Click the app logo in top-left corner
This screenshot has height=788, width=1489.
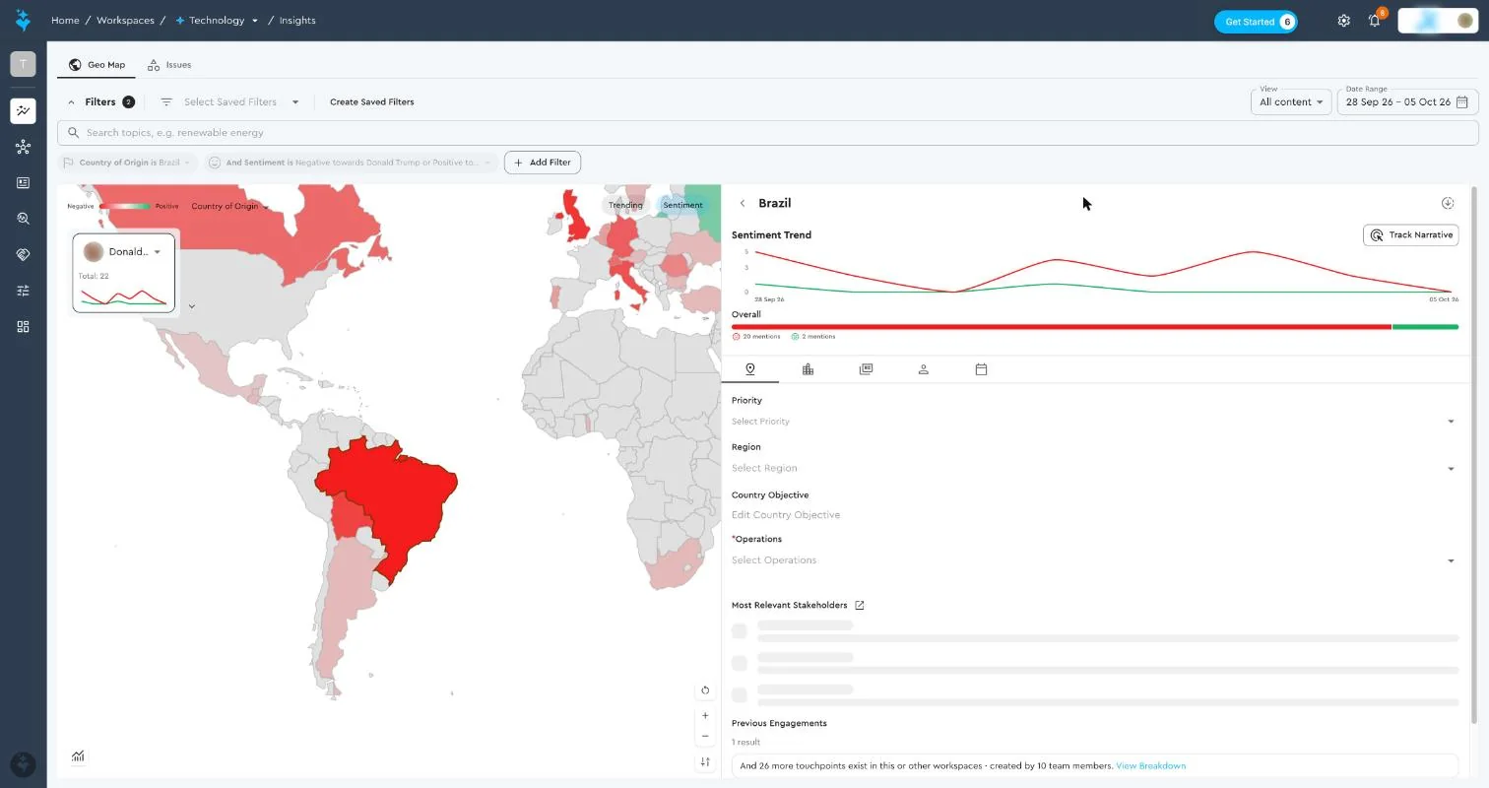23,20
